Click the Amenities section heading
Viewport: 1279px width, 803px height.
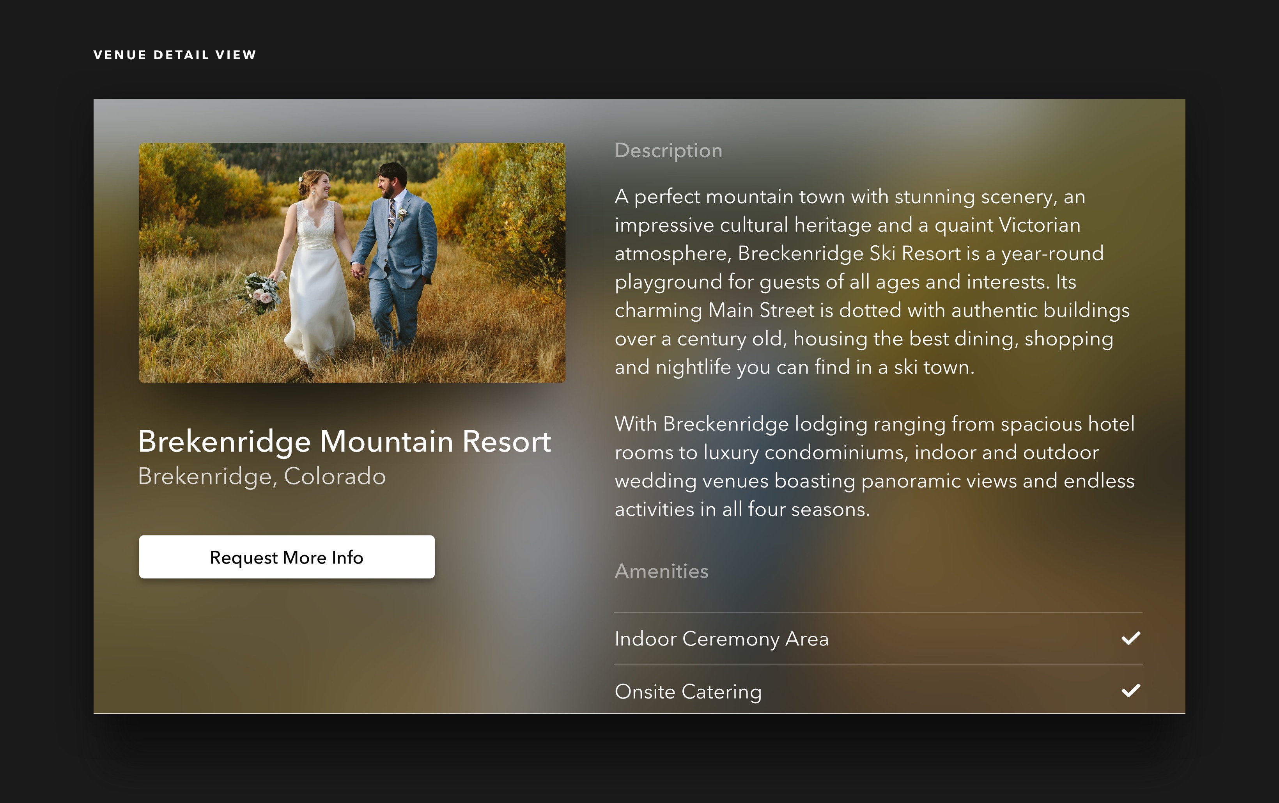pos(661,571)
